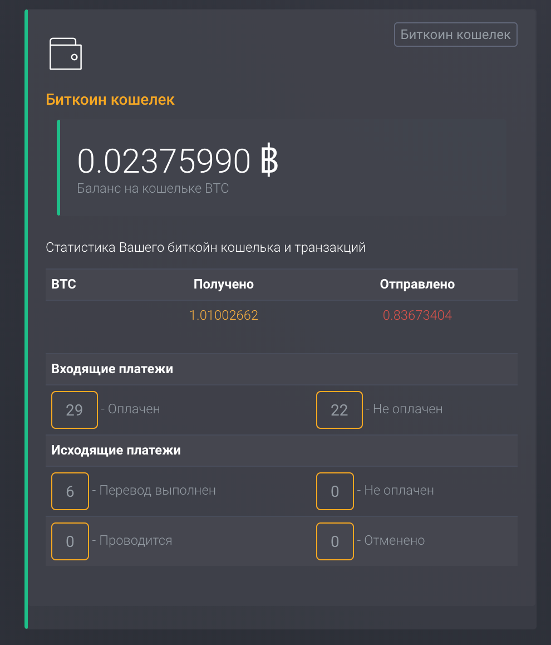Click the Исходящие платежи section header
This screenshot has height=645, width=551.
(x=116, y=451)
